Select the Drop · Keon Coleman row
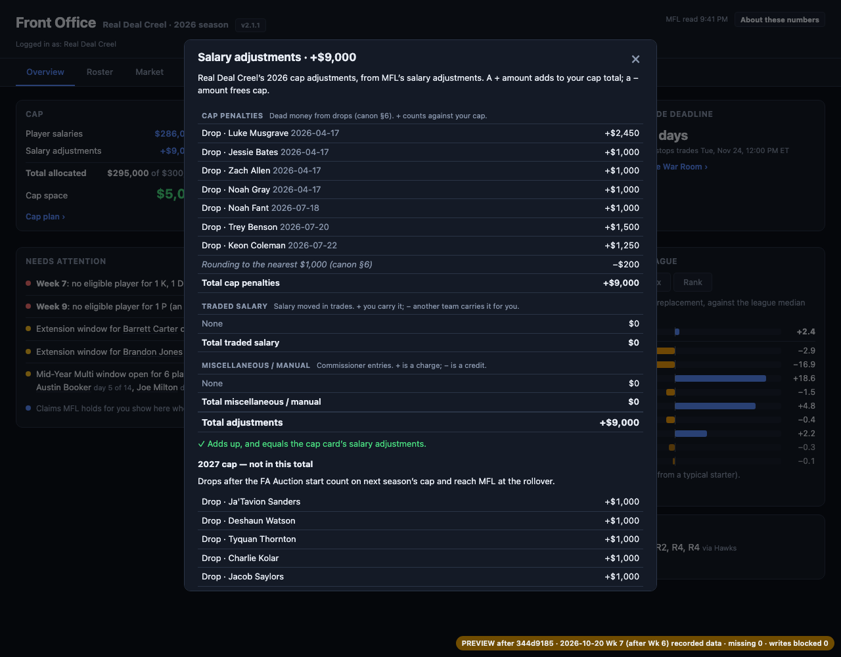This screenshot has height=657, width=841. [420, 246]
